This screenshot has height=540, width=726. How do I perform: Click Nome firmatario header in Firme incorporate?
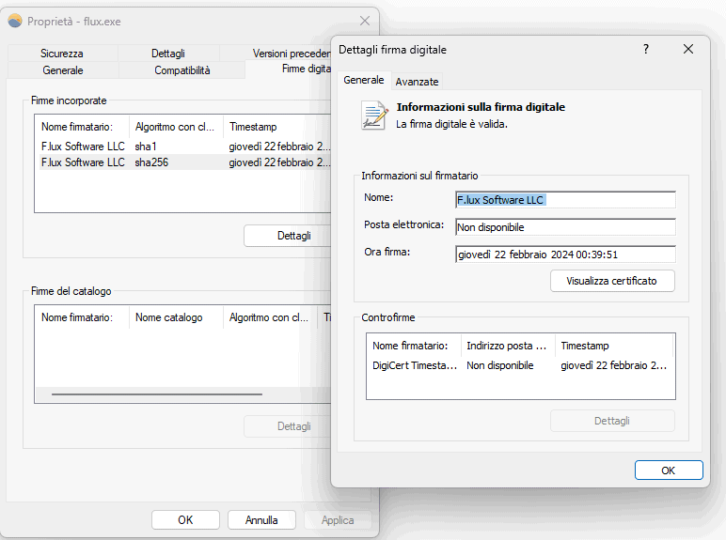tap(82, 127)
